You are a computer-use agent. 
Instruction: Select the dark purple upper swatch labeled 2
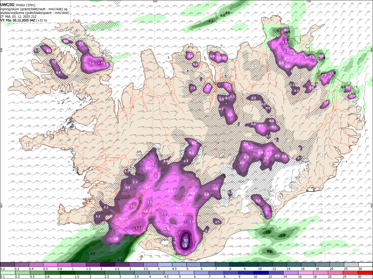(108, 265)
